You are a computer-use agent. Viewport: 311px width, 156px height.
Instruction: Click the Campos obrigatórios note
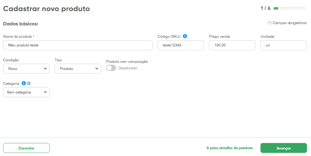pyautogui.click(x=287, y=23)
